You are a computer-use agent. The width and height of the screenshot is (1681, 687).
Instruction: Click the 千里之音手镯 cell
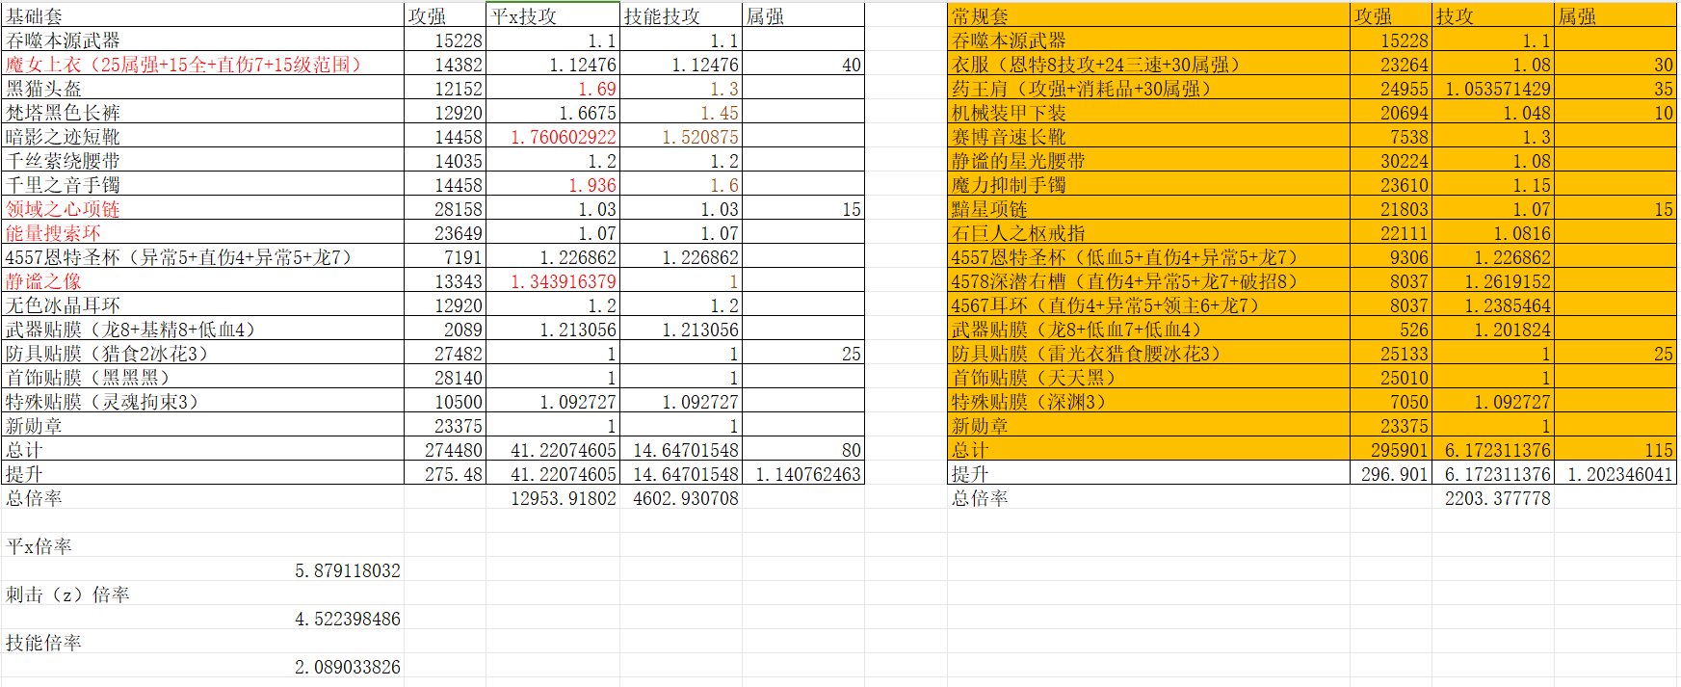pos(203,185)
